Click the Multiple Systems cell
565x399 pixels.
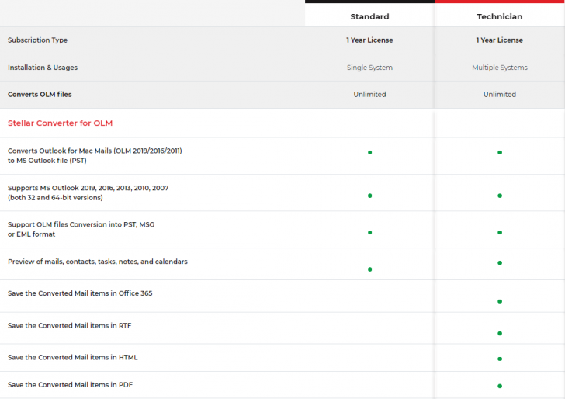(x=500, y=68)
